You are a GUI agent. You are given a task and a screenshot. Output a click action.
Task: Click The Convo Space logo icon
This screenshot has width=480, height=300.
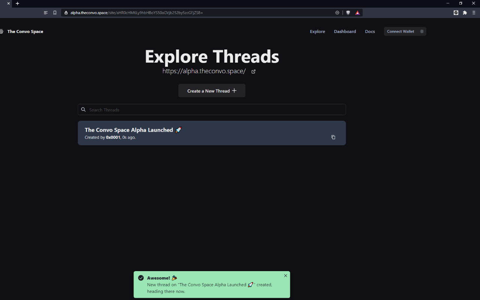[x=1, y=31]
